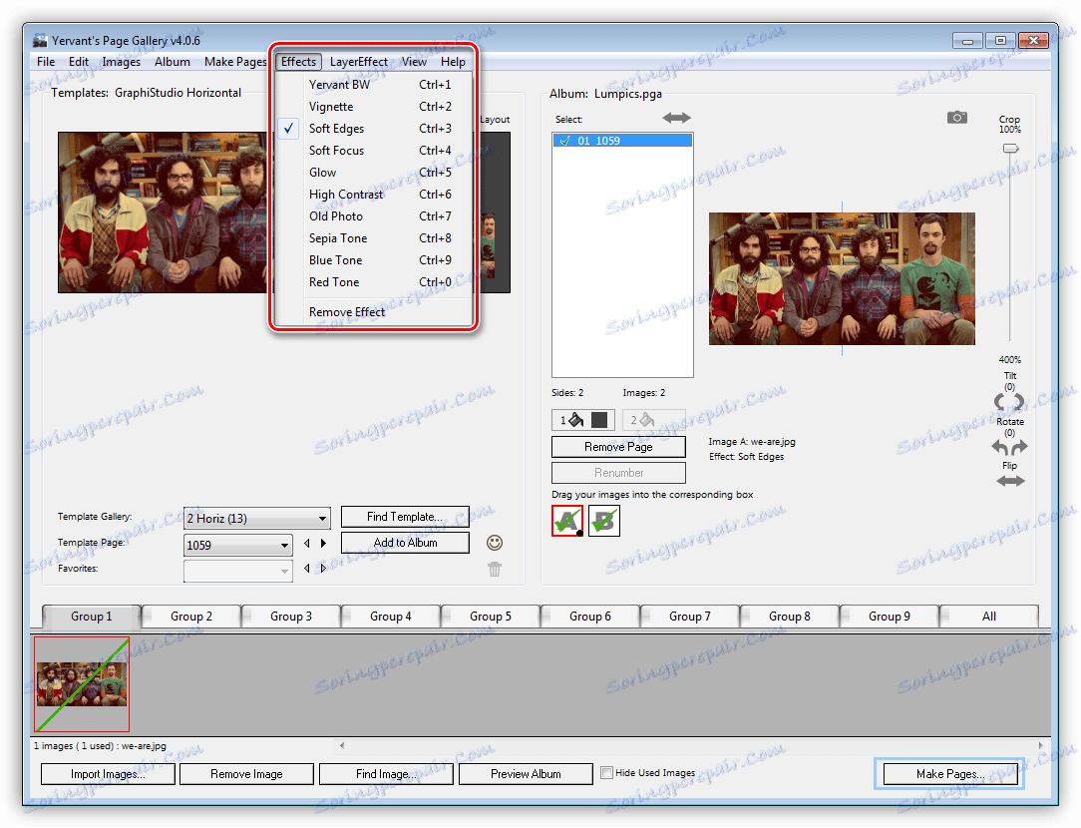The image size is (1081, 828).
Task: Click the Import Images button
Action: pos(108,774)
